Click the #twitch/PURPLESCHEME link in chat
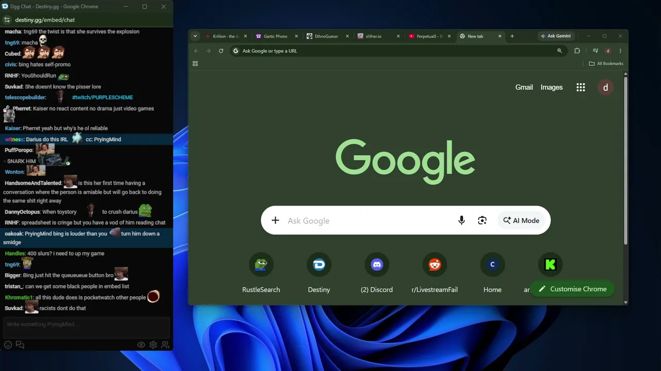The width and height of the screenshot is (661, 371). [102, 97]
